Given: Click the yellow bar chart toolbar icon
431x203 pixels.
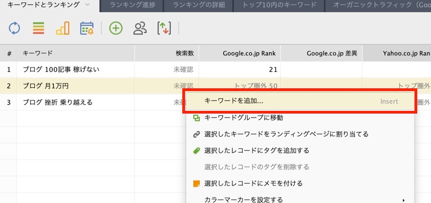Looking at the screenshot, I should coord(63,29).
